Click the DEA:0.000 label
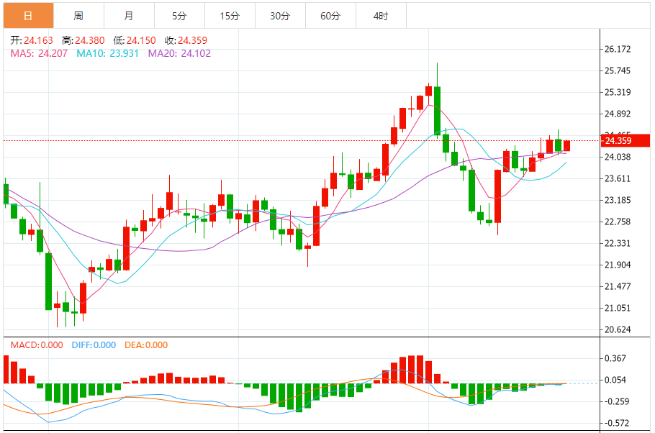Viewport: 655px width, 433px height. click(146, 345)
